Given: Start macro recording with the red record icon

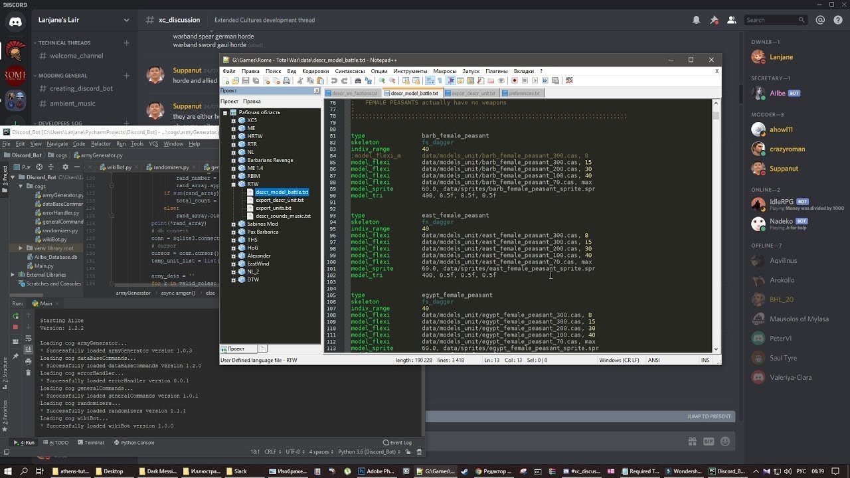Looking at the screenshot, I should 514,80.
